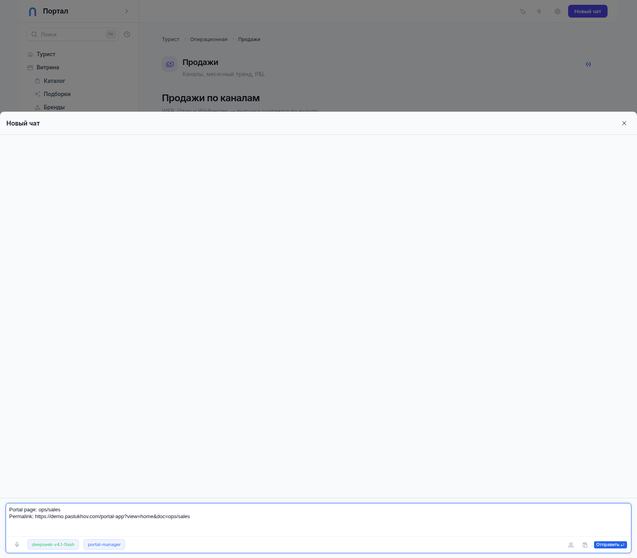Open history clock icon beside search
The width and height of the screenshot is (637, 558).
(x=127, y=34)
